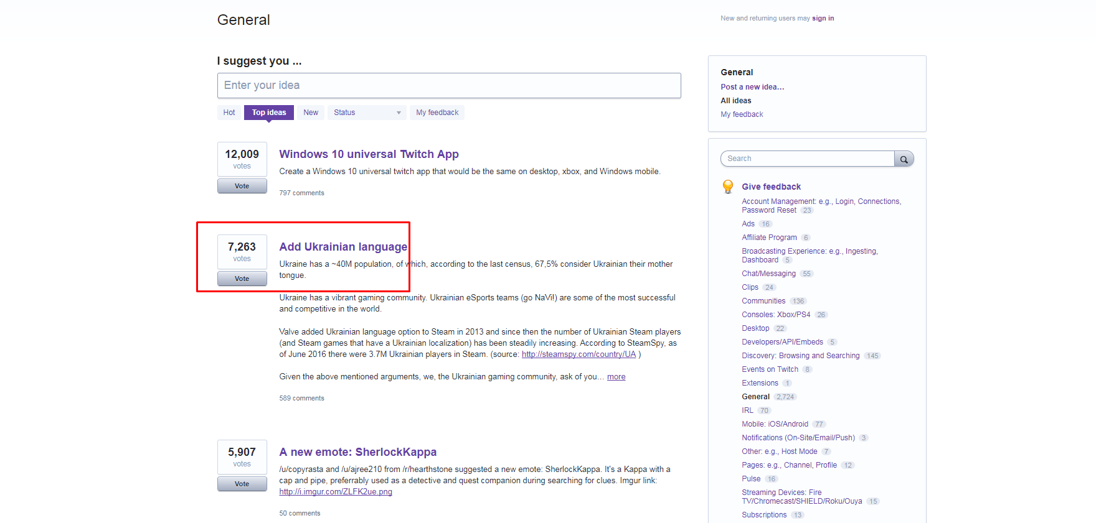Open the imgur ZLFK2ue.png link
1096x523 pixels.
[336, 492]
